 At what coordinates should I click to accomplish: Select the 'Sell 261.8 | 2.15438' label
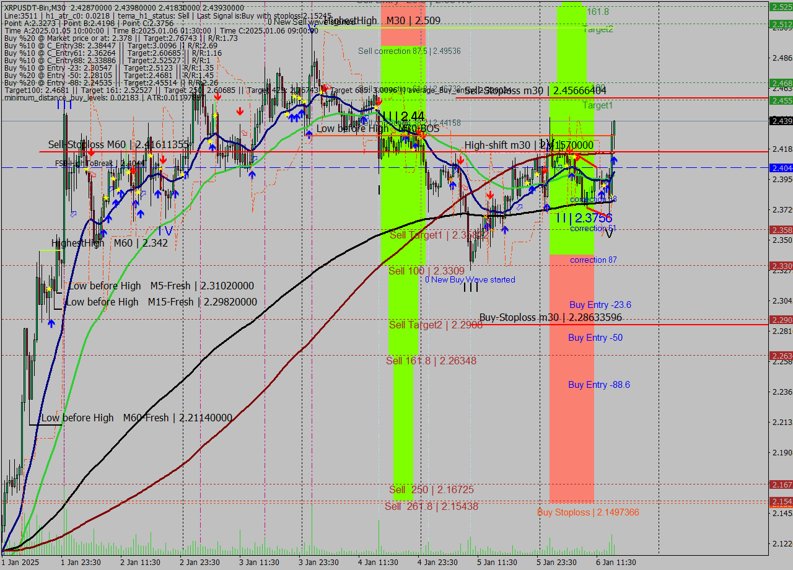[x=431, y=506]
